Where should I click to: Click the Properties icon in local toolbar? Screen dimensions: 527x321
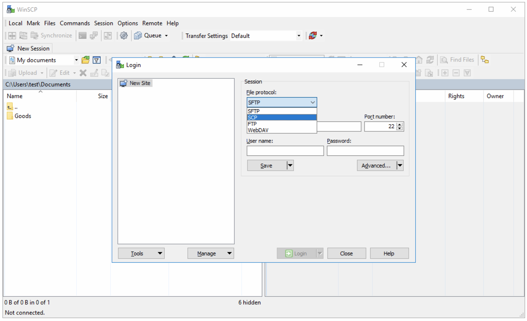105,73
